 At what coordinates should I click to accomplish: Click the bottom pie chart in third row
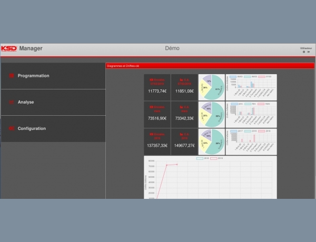click(x=211, y=142)
